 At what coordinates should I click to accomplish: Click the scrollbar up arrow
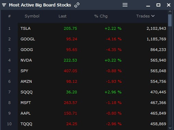(170, 11)
